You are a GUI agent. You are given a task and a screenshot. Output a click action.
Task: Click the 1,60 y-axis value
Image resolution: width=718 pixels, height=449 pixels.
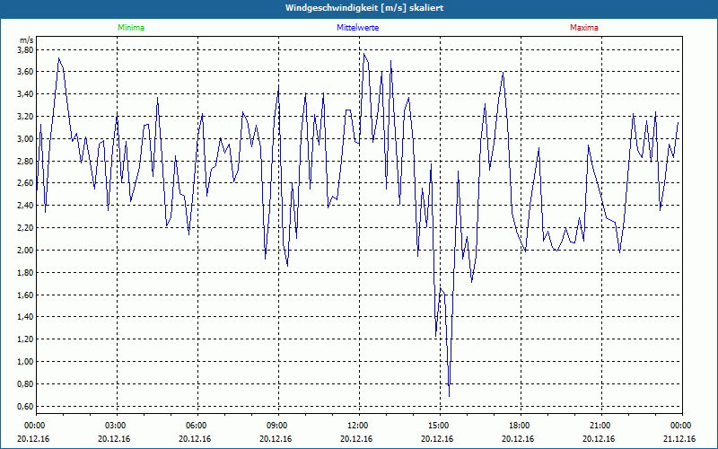point(26,295)
